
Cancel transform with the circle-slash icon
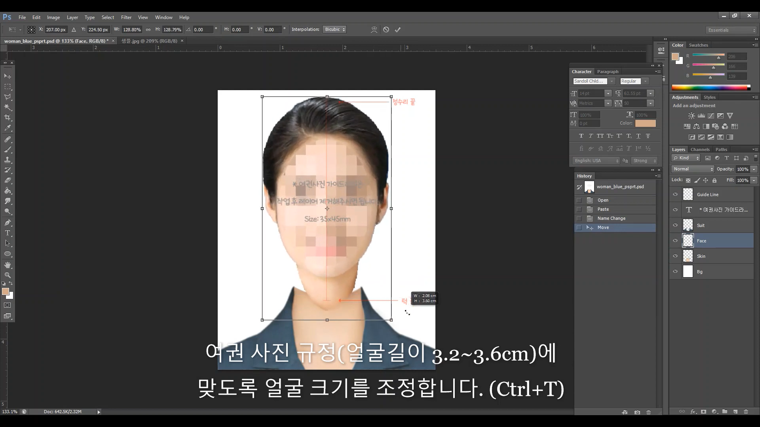pyautogui.click(x=386, y=30)
